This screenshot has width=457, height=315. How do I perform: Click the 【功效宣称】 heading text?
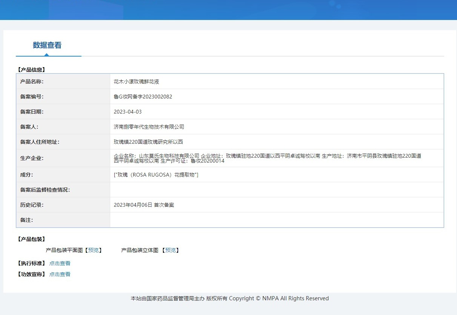pyautogui.click(x=31, y=274)
